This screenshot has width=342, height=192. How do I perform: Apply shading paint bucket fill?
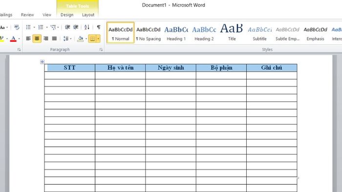point(80,38)
